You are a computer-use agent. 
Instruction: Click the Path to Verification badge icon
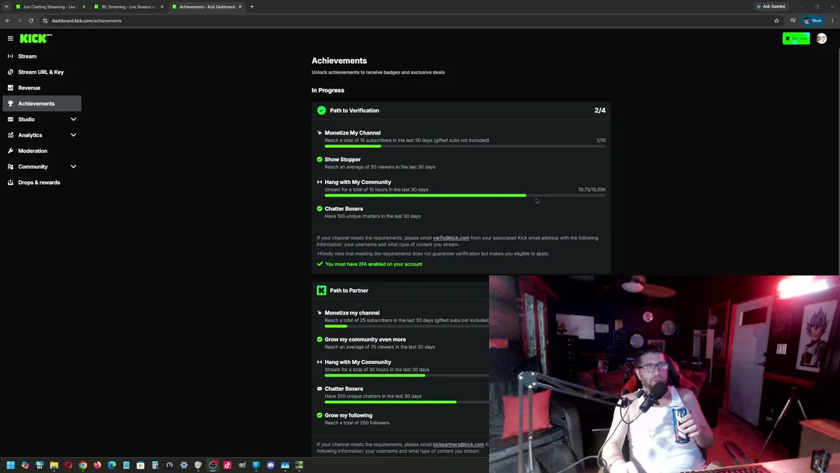tap(322, 110)
